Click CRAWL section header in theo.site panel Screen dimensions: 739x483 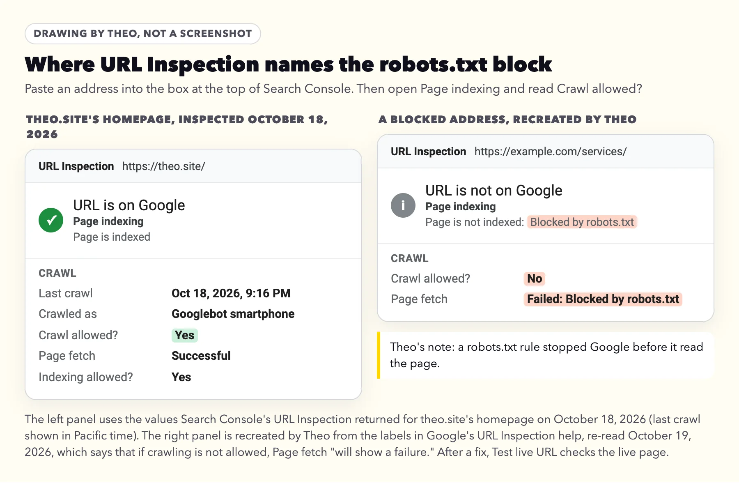click(x=57, y=273)
